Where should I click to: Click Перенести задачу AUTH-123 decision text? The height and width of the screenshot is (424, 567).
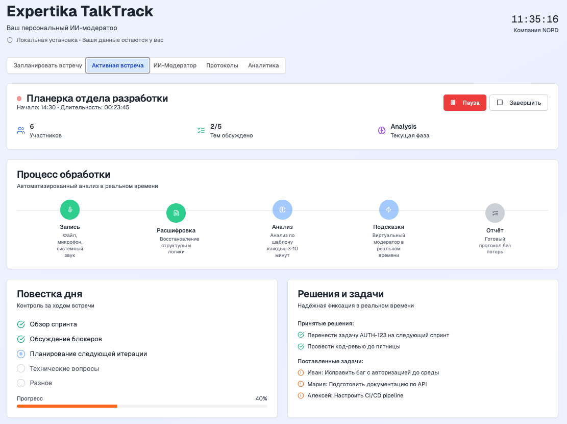tap(378, 335)
